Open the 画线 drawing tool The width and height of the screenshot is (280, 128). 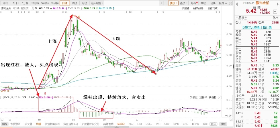click(203, 3)
